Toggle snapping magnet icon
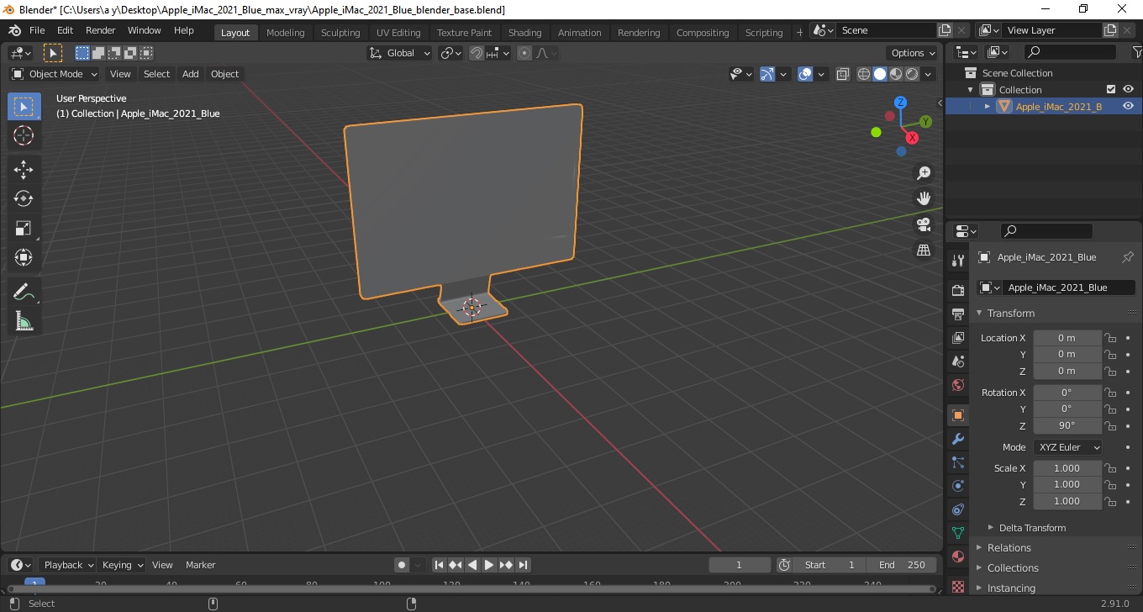This screenshot has height=612, width=1143. tap(477, 53)
